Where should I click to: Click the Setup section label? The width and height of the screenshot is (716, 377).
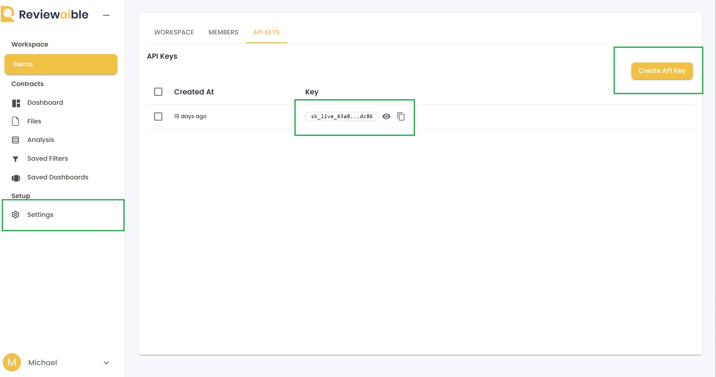pos(21,196)
